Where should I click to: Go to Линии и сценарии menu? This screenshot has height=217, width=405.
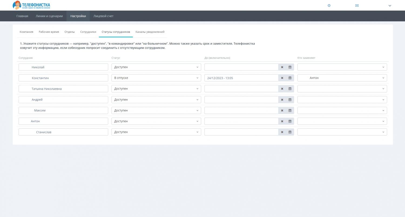tap(49, 16)
